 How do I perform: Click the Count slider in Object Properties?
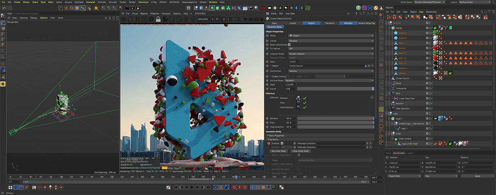[335, 89]
